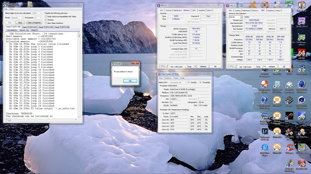
Task: Launch the 3DMark Vantage shortcut
Action: [x=277, y=118]
